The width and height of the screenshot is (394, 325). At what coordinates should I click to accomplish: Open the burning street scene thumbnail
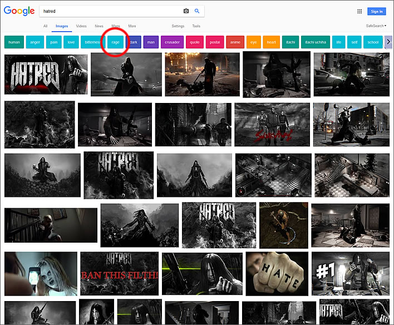tap(202, 75)
